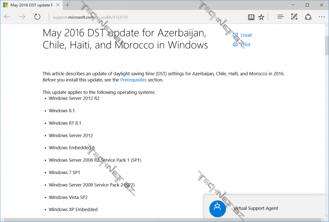Open the Hub panel icon

(x=280, y=17)
